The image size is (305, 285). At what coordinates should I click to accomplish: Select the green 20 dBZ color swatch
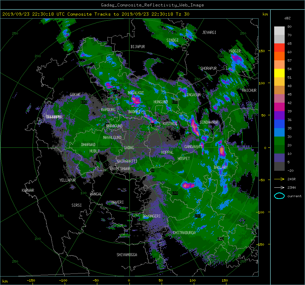[x=279, y=141]
